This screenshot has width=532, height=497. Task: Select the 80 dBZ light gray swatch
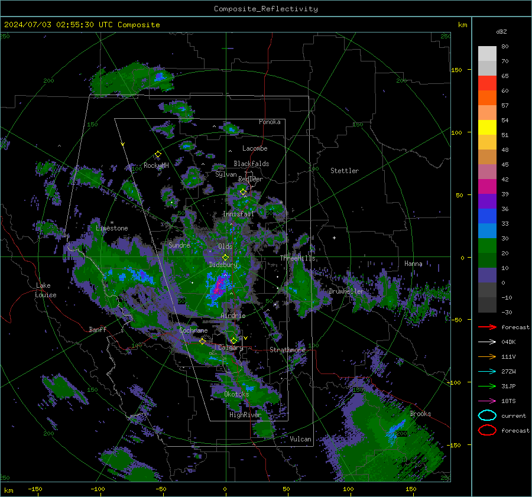(487, 53)
